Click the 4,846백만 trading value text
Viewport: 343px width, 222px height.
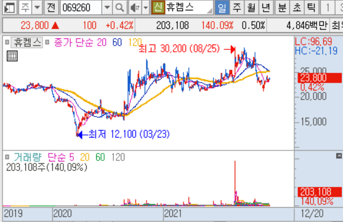coord(307,26)
